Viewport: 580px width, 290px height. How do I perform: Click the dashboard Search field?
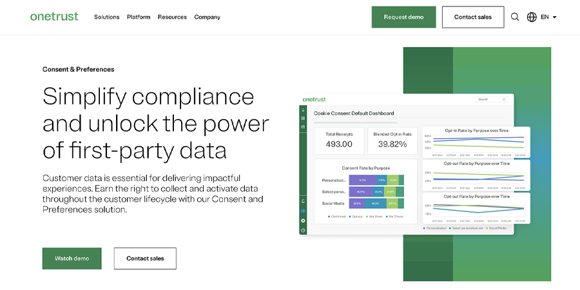point(493,99)
